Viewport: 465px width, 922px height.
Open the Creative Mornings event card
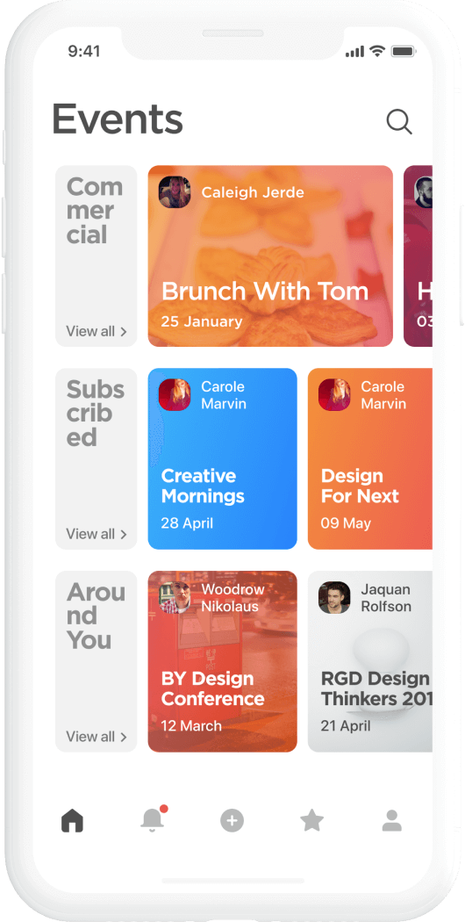222,458
